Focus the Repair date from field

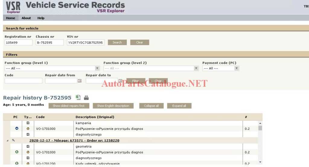[x=61, y=81]
